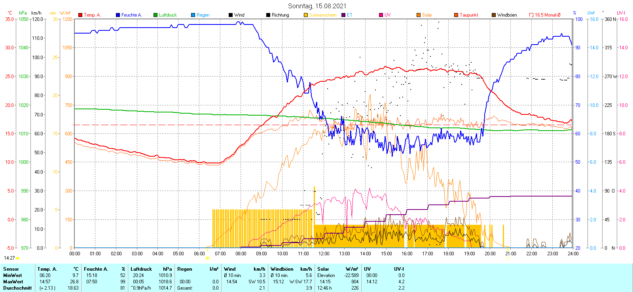Click the -22.589 elevation value

[x=351, y=275]
